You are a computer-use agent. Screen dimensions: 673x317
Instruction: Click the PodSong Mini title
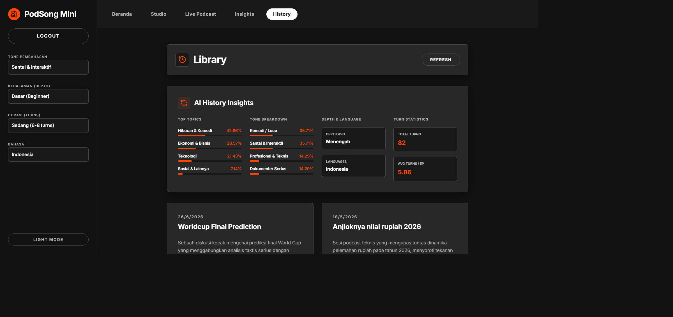coord(50,14)
